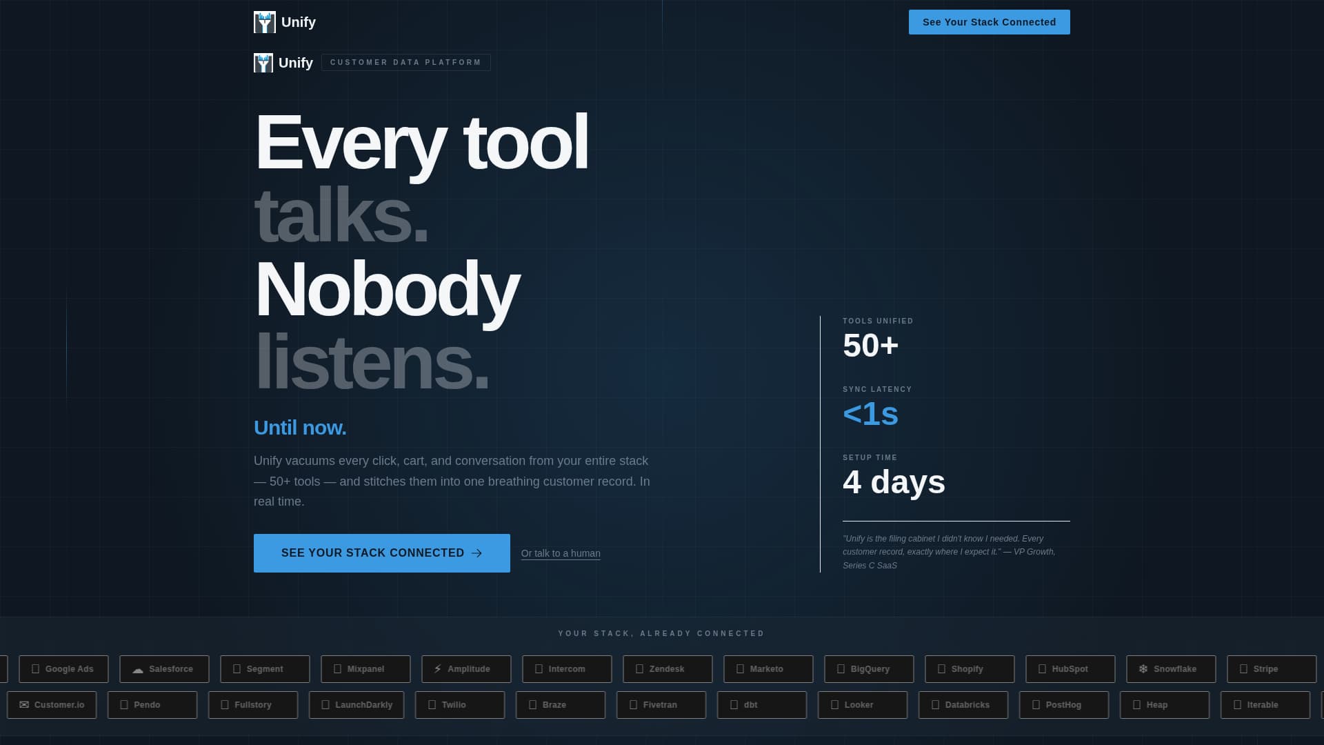Click the Stripe chip icon
The height and width of the screenshot is (745, 1324).
[1244, 669]
